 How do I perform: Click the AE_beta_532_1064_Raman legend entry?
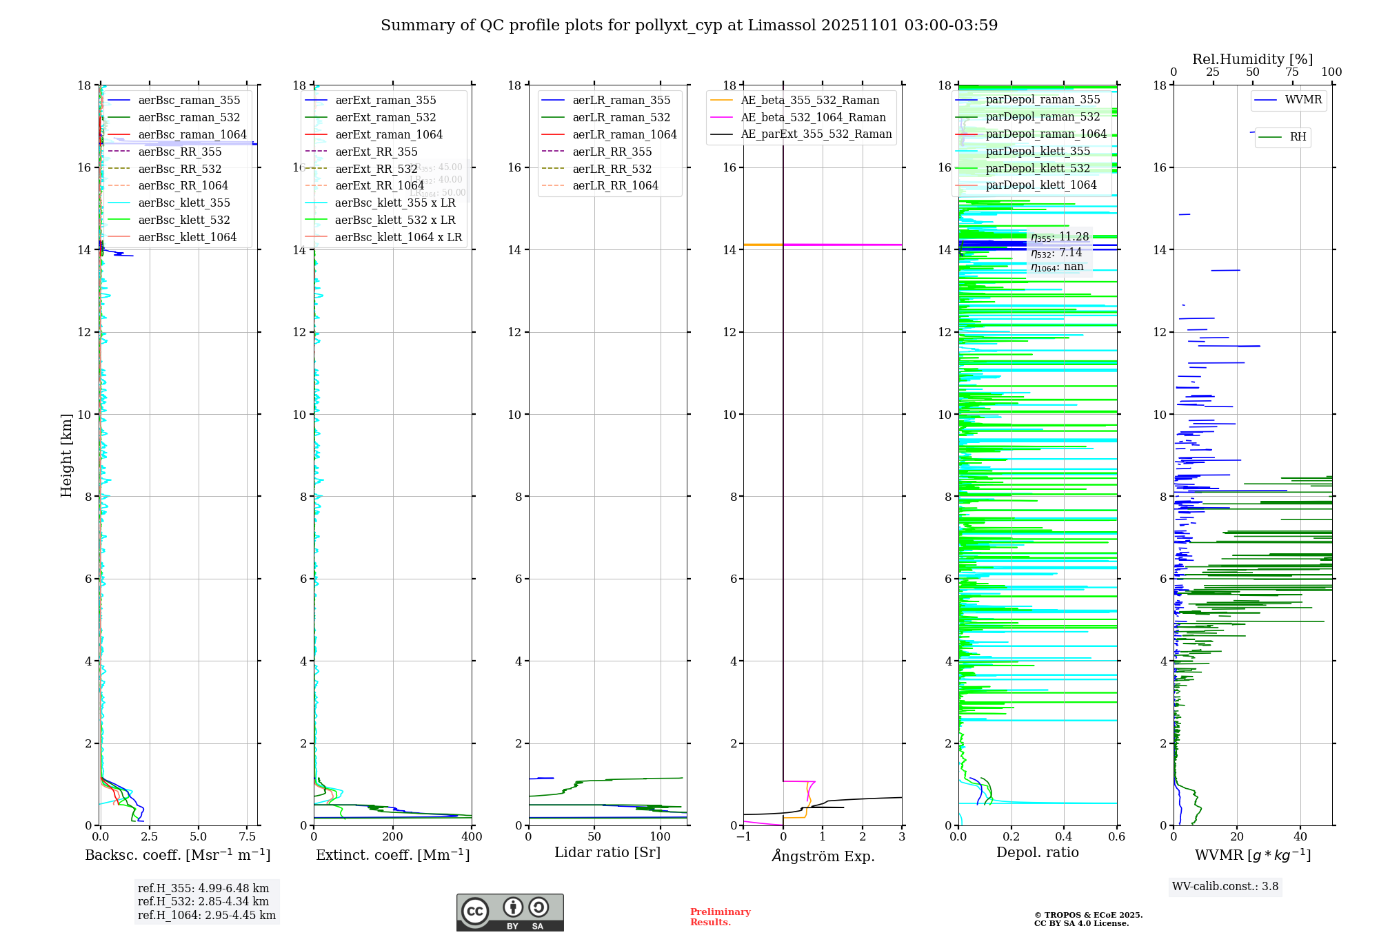click(x=813, y=117)
